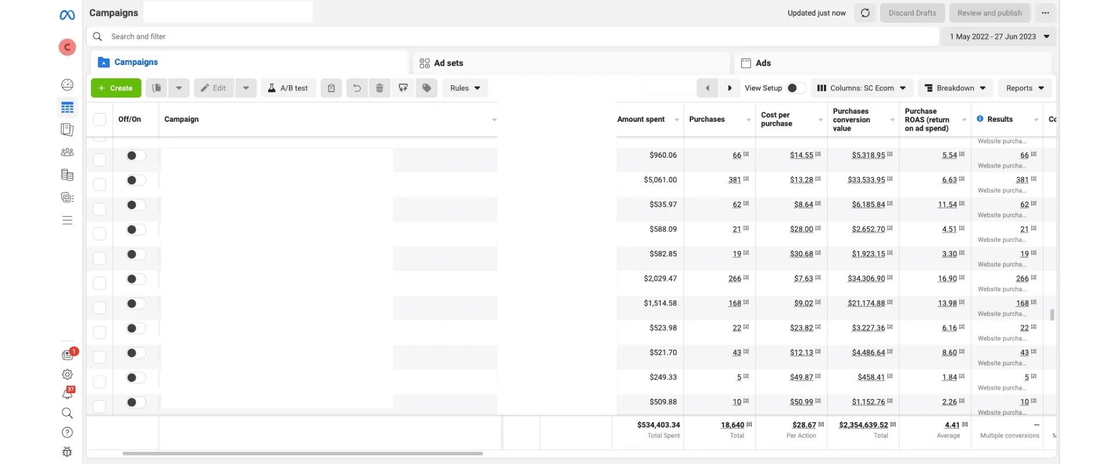Open the Columns: SC Ecom dropdown
The height and width of the screenshot is (464, 1114).
pyautogui.click(x=862, y=88)
